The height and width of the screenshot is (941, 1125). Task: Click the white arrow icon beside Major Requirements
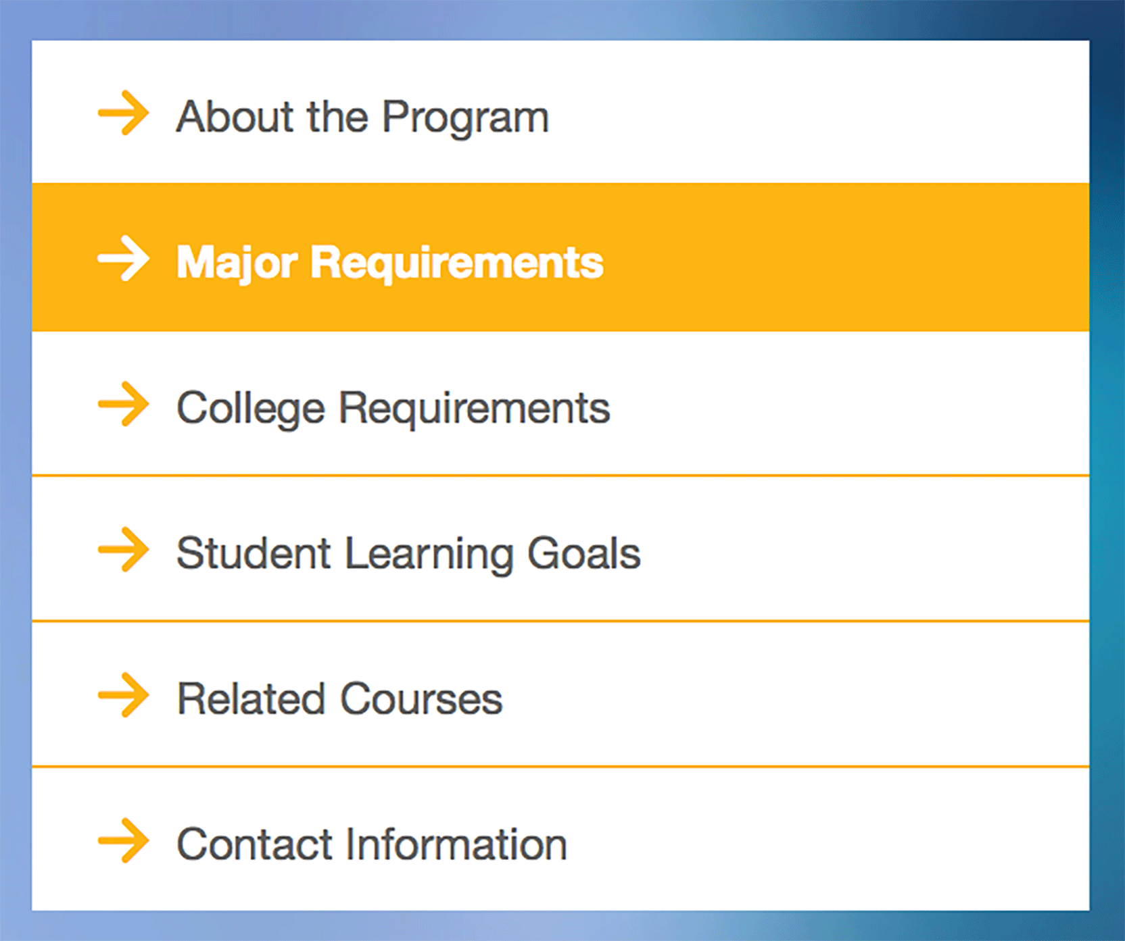[123, 258]
